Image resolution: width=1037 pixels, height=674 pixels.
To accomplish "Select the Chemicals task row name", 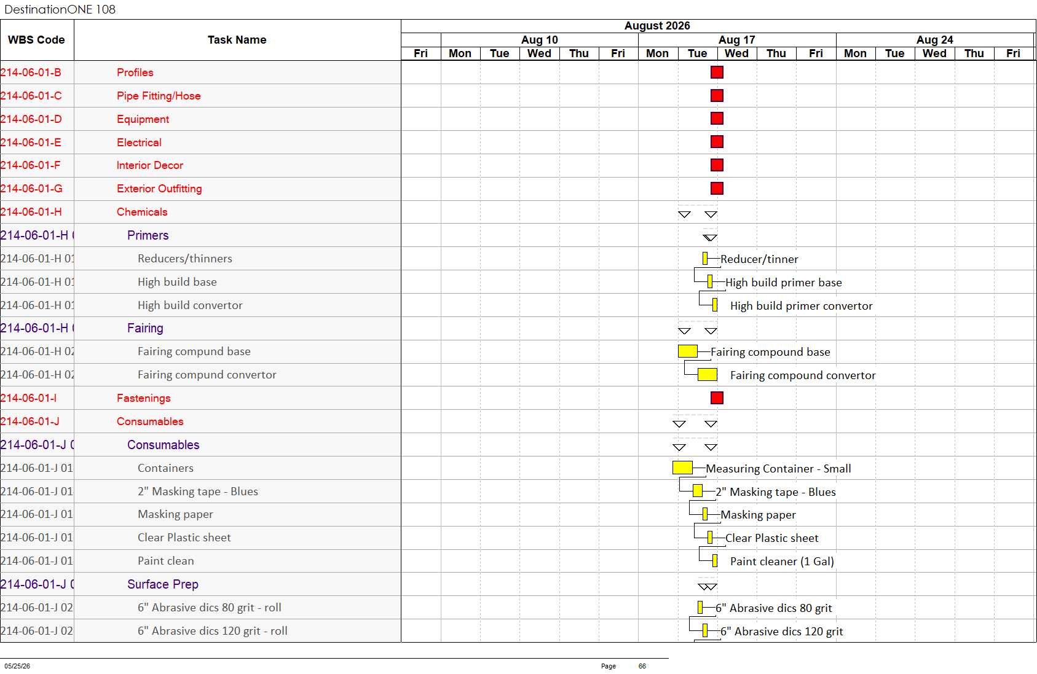I will tap(142, 212).
